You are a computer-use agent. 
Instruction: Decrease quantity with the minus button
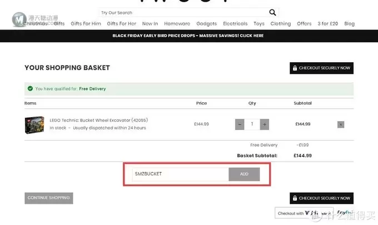coord(240,124)
